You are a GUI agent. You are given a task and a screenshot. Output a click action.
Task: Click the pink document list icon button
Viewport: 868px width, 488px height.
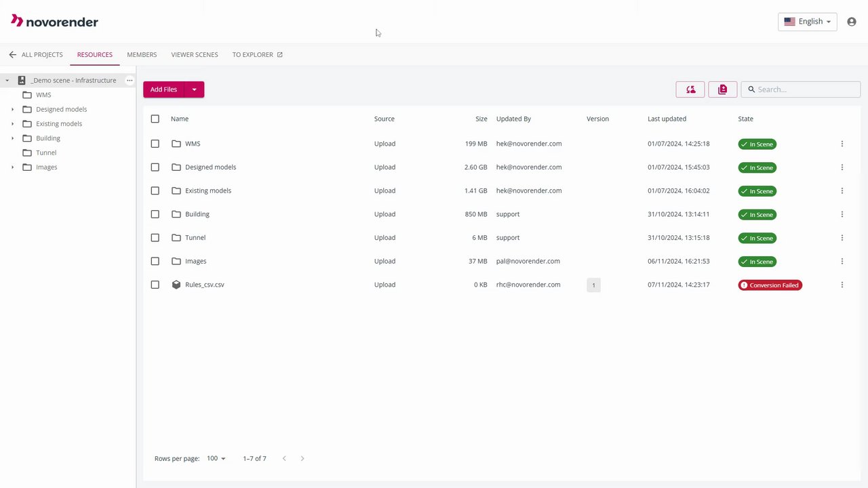[x=722, y=89]
